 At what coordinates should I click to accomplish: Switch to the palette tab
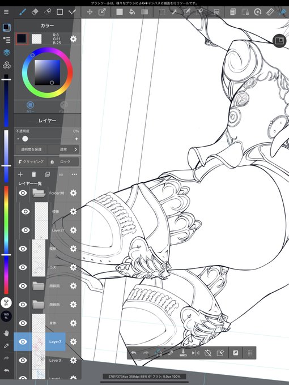click(x=64, y=107)
